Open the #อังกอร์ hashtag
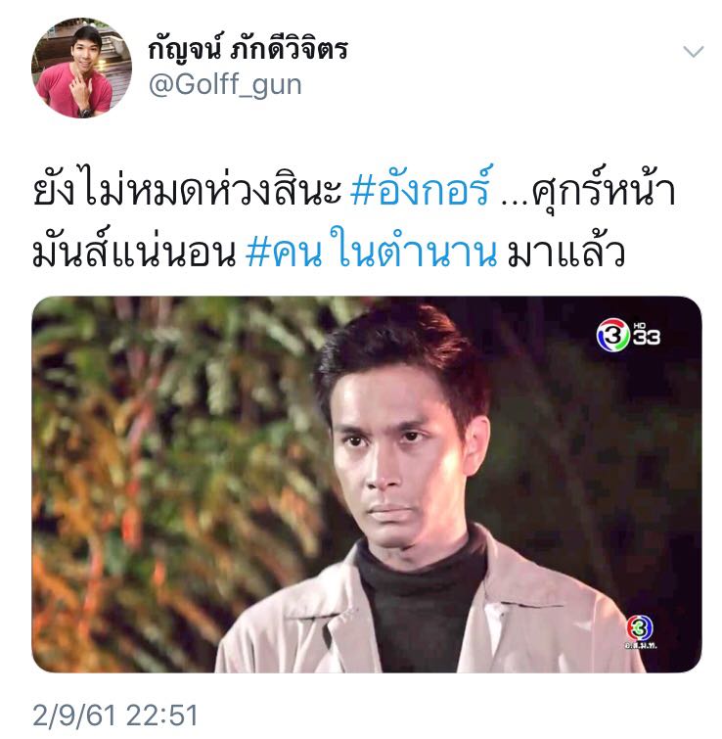Viewport: 722px width, 739px height. click(x=422, y=190)
